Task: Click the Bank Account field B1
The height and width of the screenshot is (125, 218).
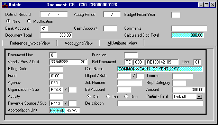Action: (x=44, y=29)
